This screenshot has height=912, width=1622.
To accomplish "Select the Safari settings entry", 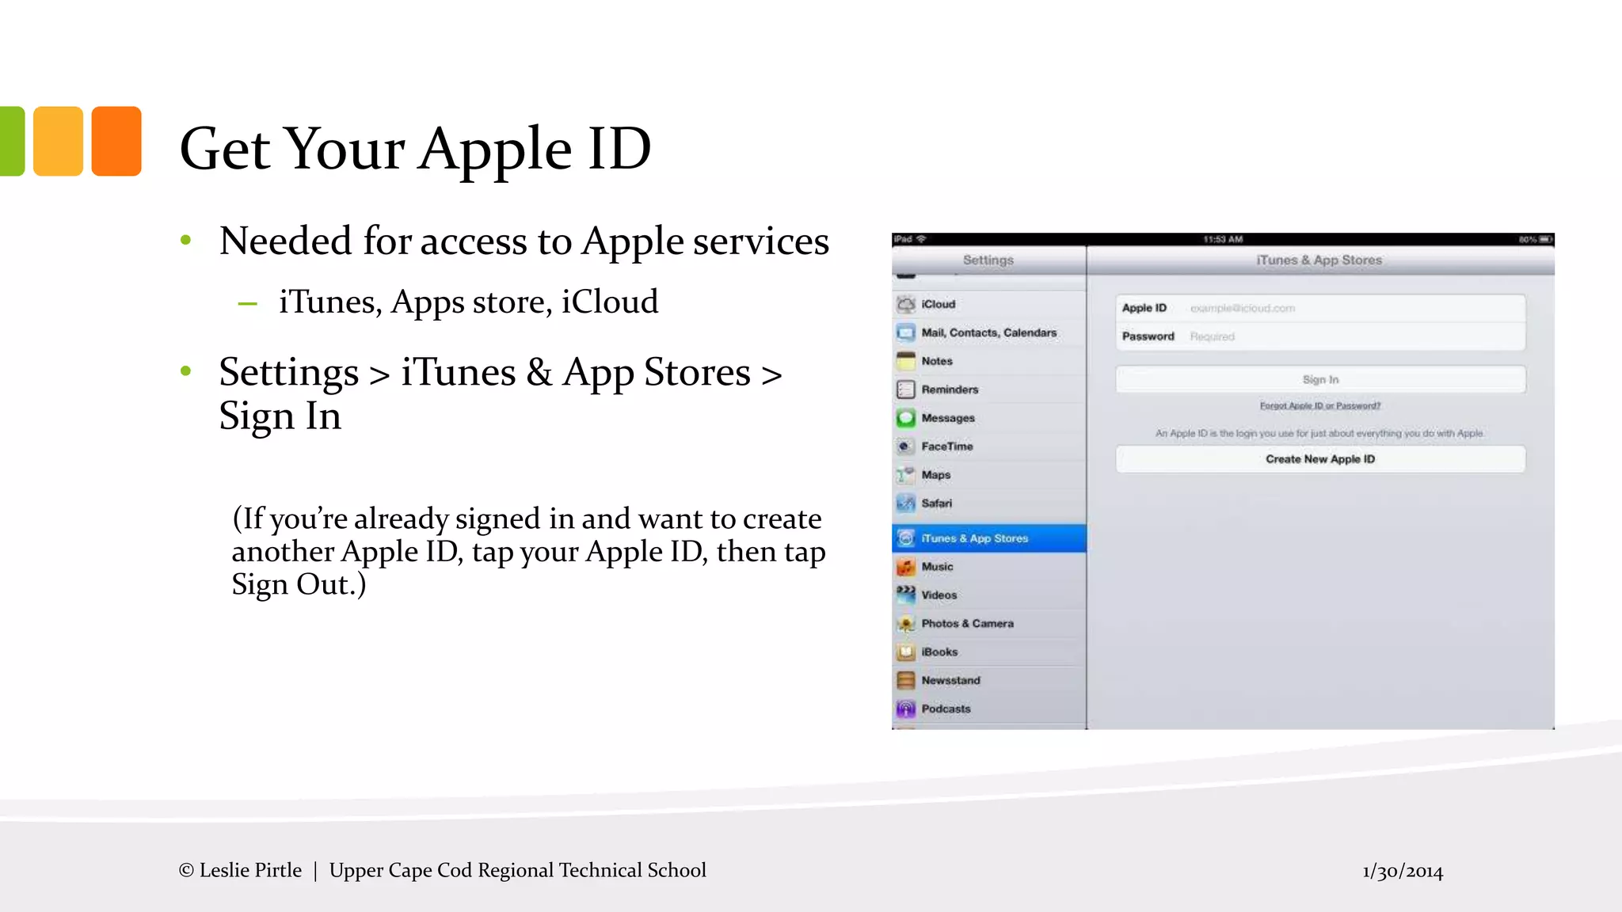I will click(x=989, y=503).
